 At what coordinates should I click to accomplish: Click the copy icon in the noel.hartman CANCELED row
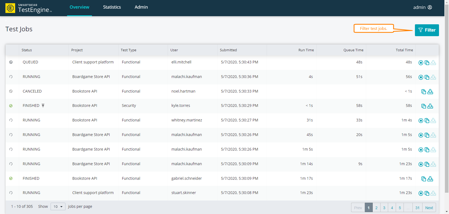point(424,92)
